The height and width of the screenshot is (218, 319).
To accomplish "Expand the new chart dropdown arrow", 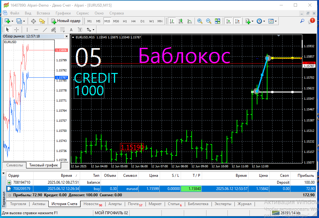I will coord(12,21).
